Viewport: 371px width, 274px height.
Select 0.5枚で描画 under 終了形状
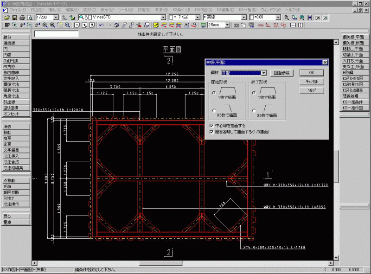pos(253,110)
